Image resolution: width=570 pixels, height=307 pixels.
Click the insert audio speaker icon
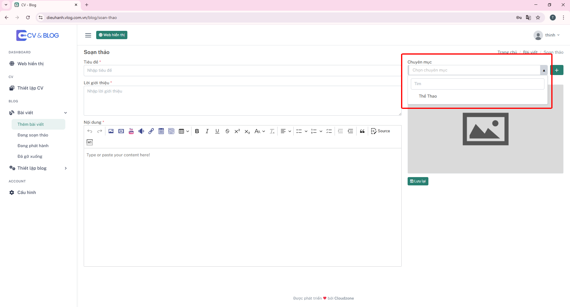pyautogui.click(x=141, y=131)
